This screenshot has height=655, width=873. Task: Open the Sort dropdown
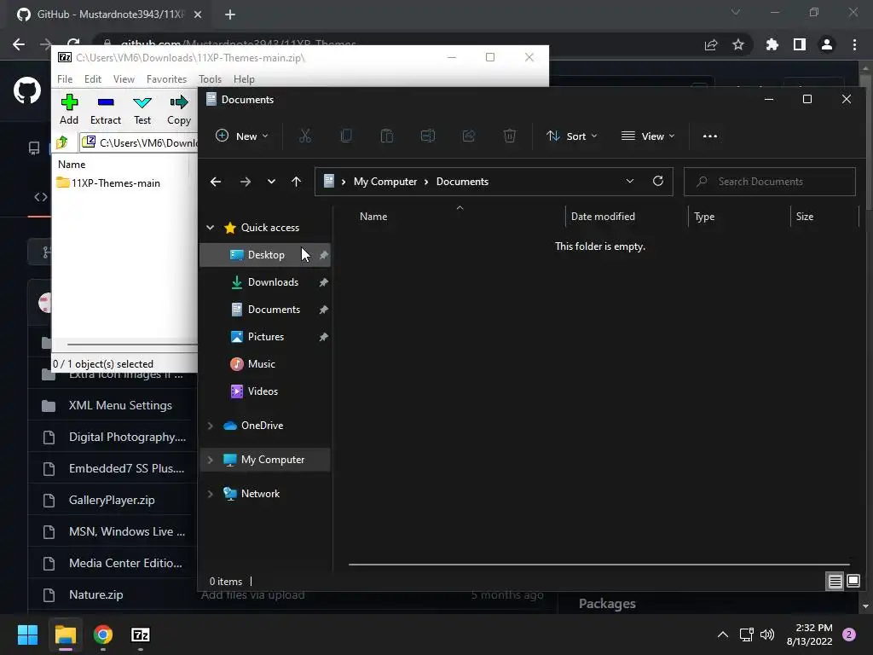coord(572,136)
